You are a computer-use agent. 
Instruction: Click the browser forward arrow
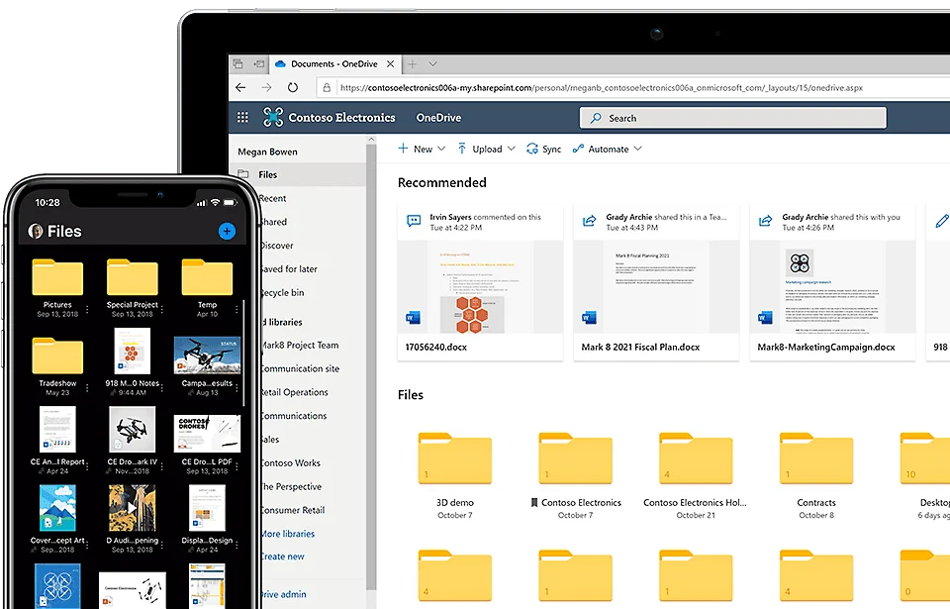click(266, 87)
